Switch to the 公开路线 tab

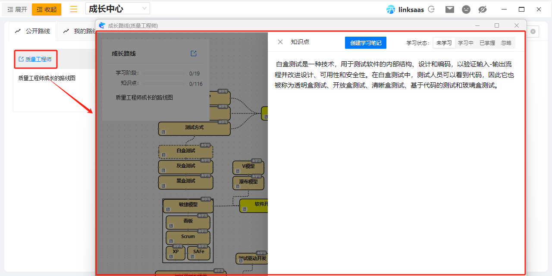[33, 31]
